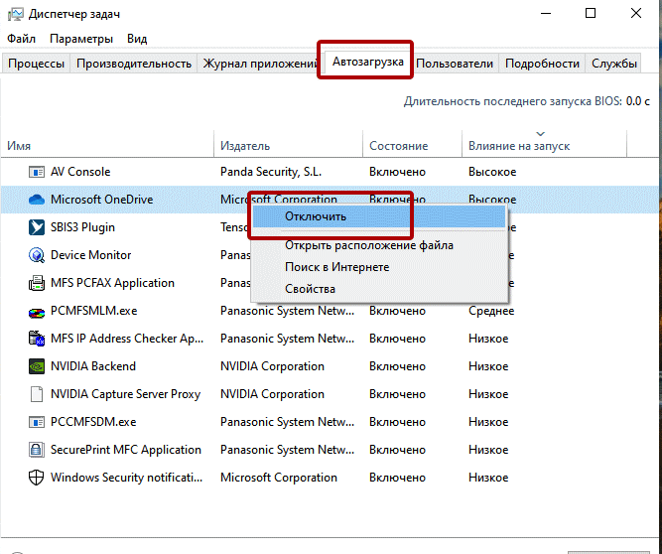
Task: Click the NVIDIA Backend icon
Action: tap(37, 366)
